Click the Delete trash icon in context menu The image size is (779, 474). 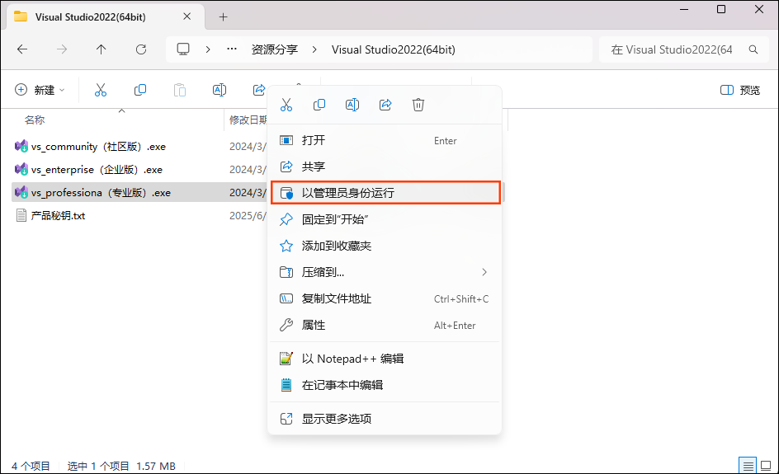(418, 105)
